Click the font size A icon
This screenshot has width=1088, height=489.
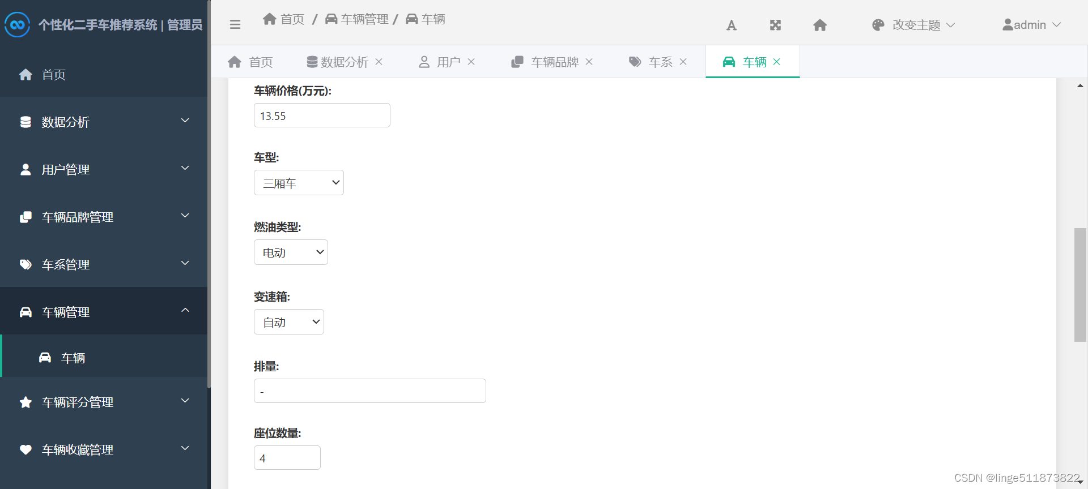(732, 25)
